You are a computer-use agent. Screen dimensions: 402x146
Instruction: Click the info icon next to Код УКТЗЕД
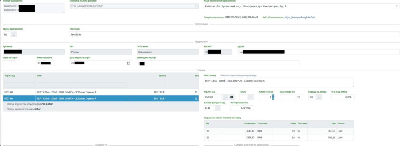(232, 97)
